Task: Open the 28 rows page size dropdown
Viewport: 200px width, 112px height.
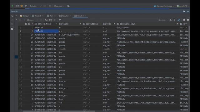Action: click(x=31, y=20)
